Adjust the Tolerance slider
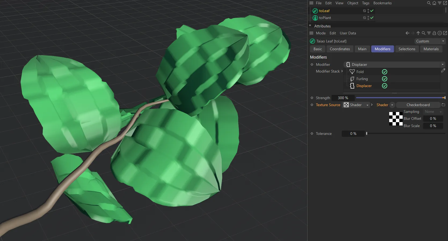Screen dimensions: 448x241 click(406, 134)
